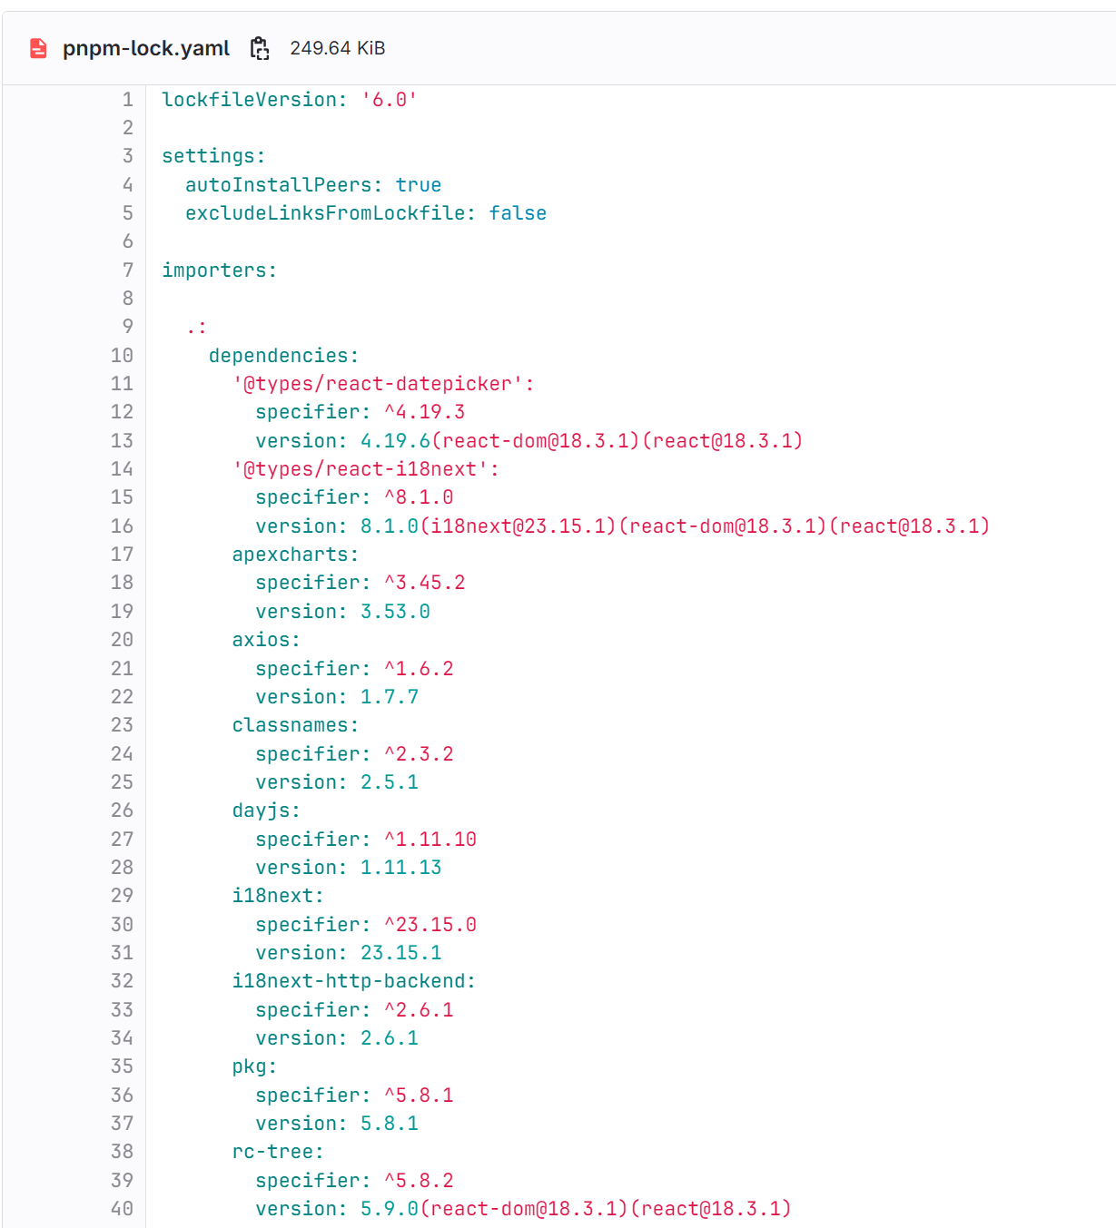1116x1228 pixels.
Task: Click line number 13
Action: [123, 440]
